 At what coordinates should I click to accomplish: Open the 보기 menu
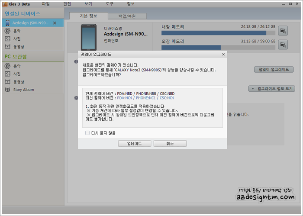(88, 4)
